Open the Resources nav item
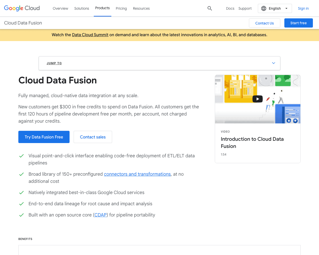This screenshot has width=319, height=255. point(141,8)
